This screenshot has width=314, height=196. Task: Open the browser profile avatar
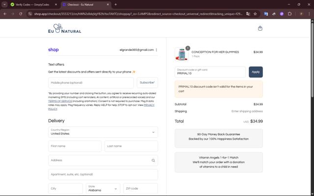coord(301,14)
